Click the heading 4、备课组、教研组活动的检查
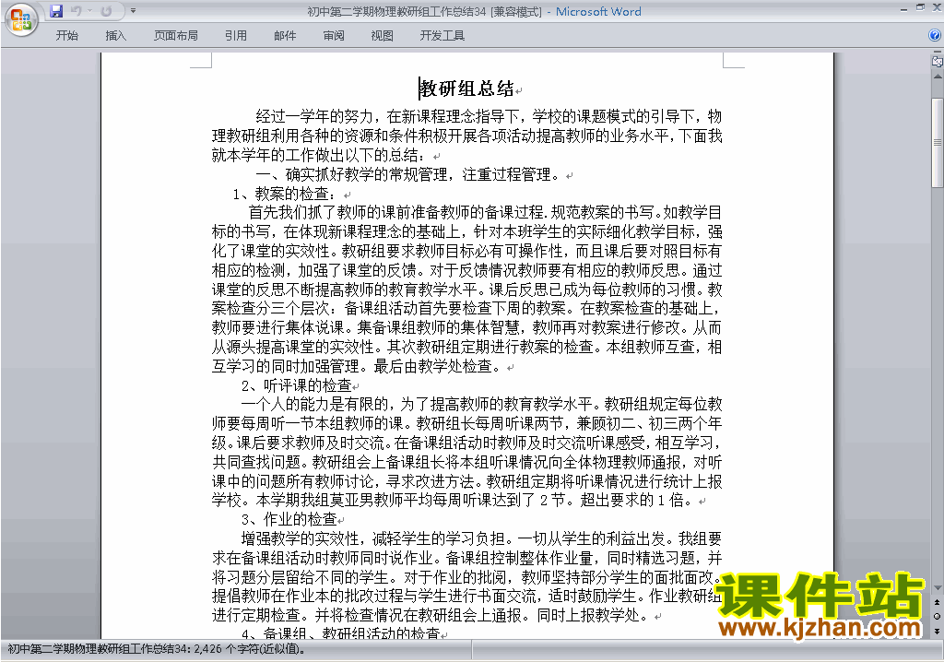This screenshot has width=944, height=662. coord(341,633)
